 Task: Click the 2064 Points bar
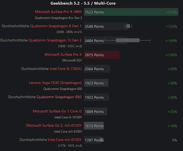coord(97,69)
